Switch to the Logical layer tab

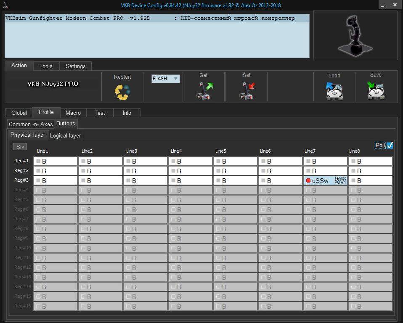pyautogui.click(x=66, y=136)
